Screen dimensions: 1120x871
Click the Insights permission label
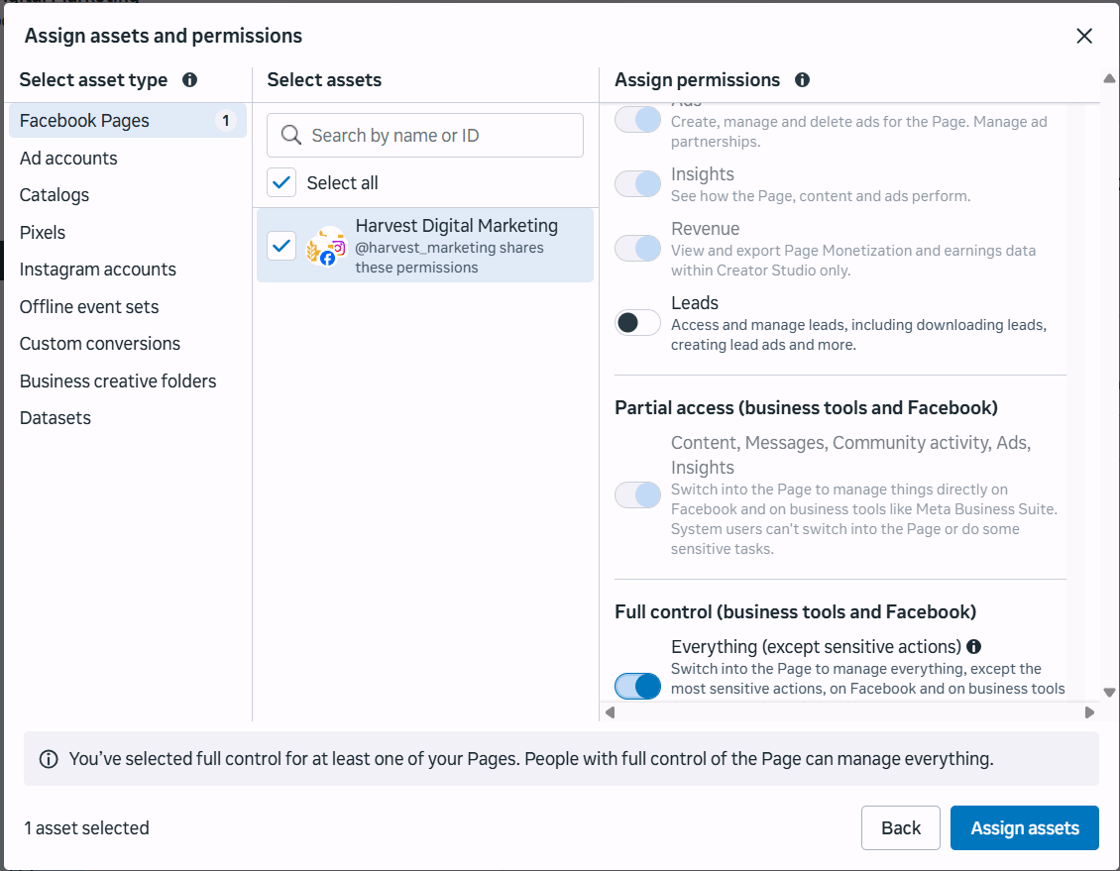pyautogui.click(x=702, y=175)
